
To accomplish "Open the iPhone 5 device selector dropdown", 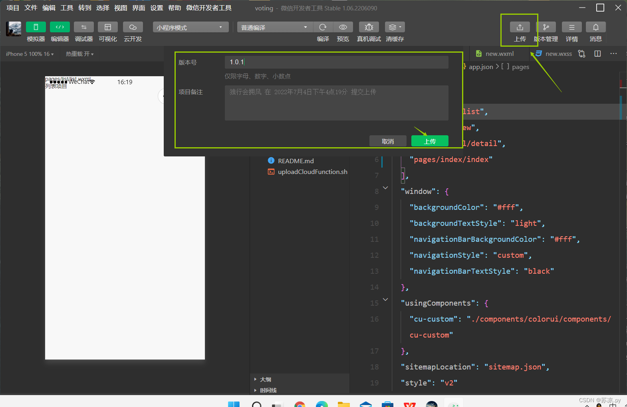I will (x=30, y=54).
